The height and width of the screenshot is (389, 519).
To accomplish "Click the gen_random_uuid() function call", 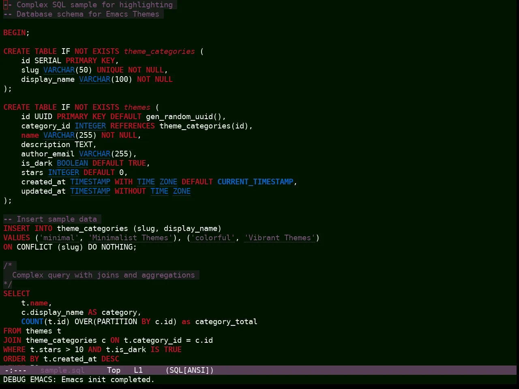I will [x=184, y=117].
